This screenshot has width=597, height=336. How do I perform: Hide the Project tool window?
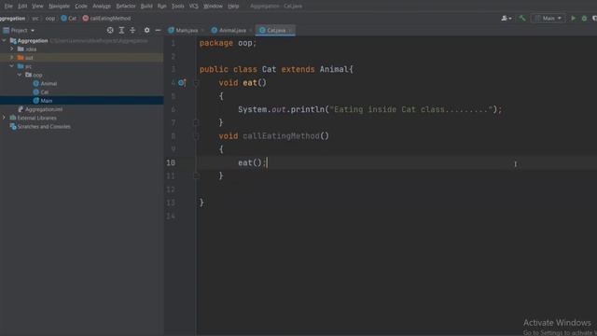pyautogui.click(x=158, y=30)
